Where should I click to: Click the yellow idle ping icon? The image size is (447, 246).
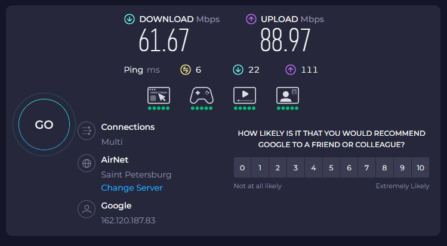(x=186, y=70)
